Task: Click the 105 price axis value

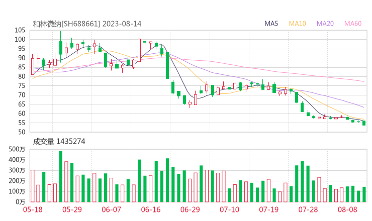Action: 20,30
